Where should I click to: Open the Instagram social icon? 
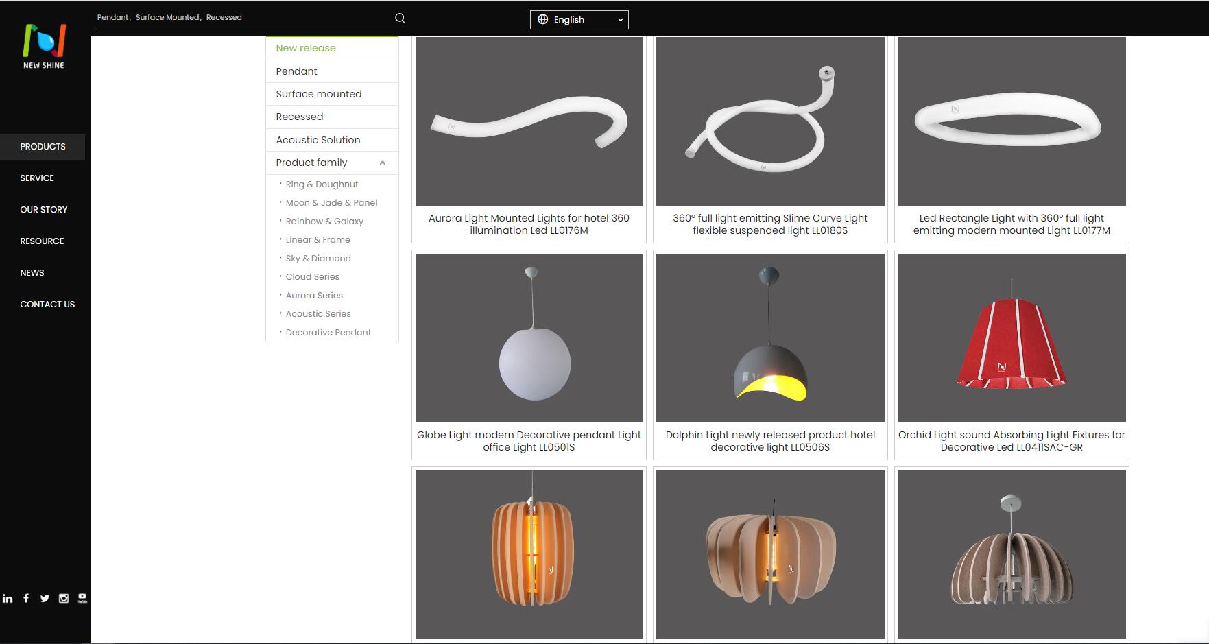(x=64, y=598)
